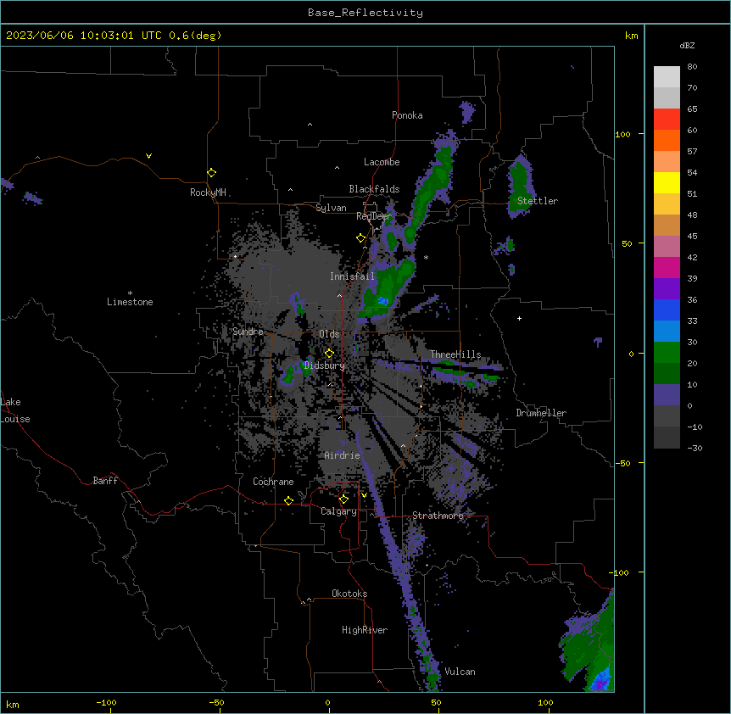Click the RedDeer city label
The width and height of the screenshot is (731, 714).
pyautogui.click(x=374, y=216)
